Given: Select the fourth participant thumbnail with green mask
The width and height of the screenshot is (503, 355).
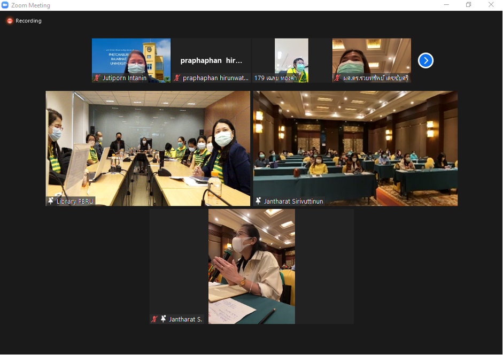Looking at the screenshot, I should (372, 58).
